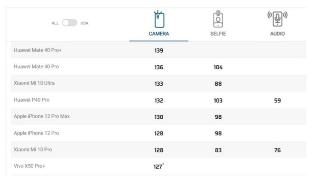Open Xiaomi Mi 10 Pro device page

(x=33, y=150)
